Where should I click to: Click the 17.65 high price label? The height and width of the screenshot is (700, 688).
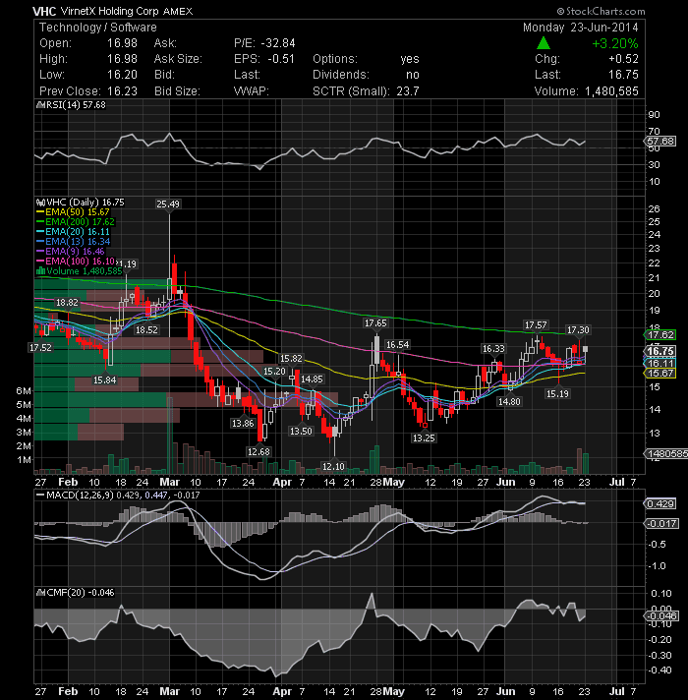point(375,322)
